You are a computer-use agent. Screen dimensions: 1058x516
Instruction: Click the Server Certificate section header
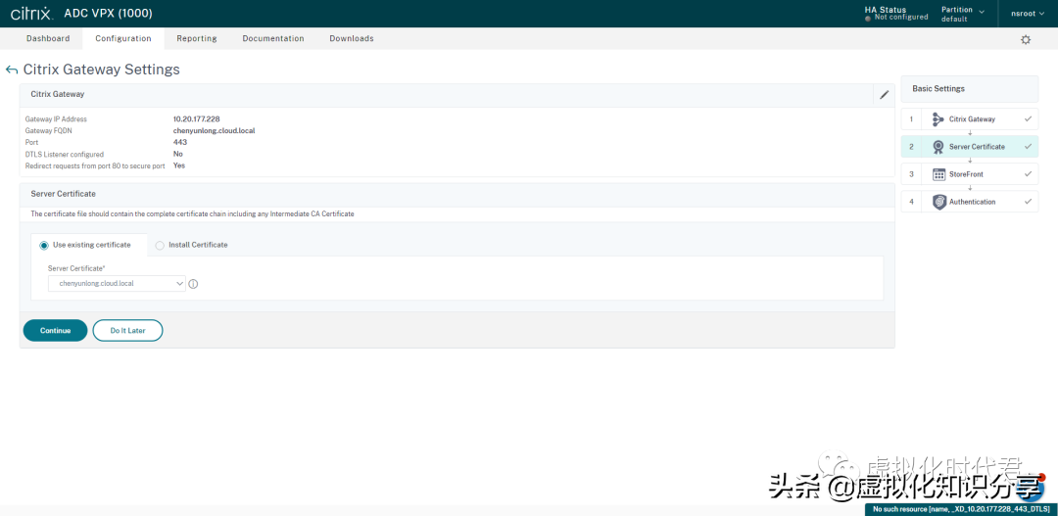click(x=457, y=194)
